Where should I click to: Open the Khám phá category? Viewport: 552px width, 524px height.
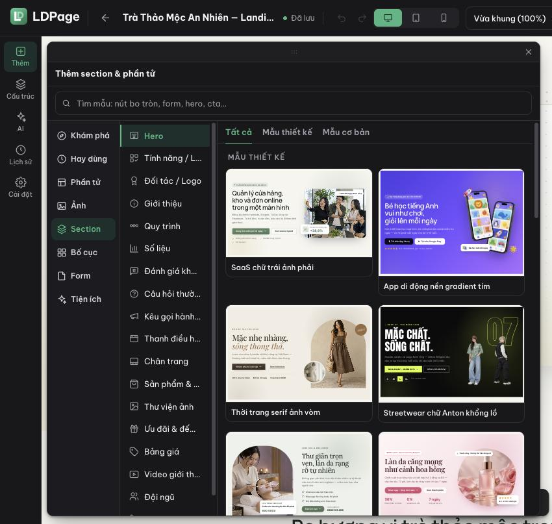tap(83, 136)
